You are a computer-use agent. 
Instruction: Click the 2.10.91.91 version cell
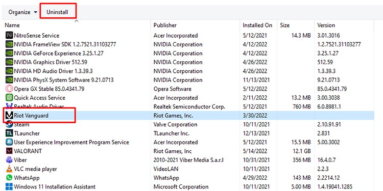[x=328, y=124]
